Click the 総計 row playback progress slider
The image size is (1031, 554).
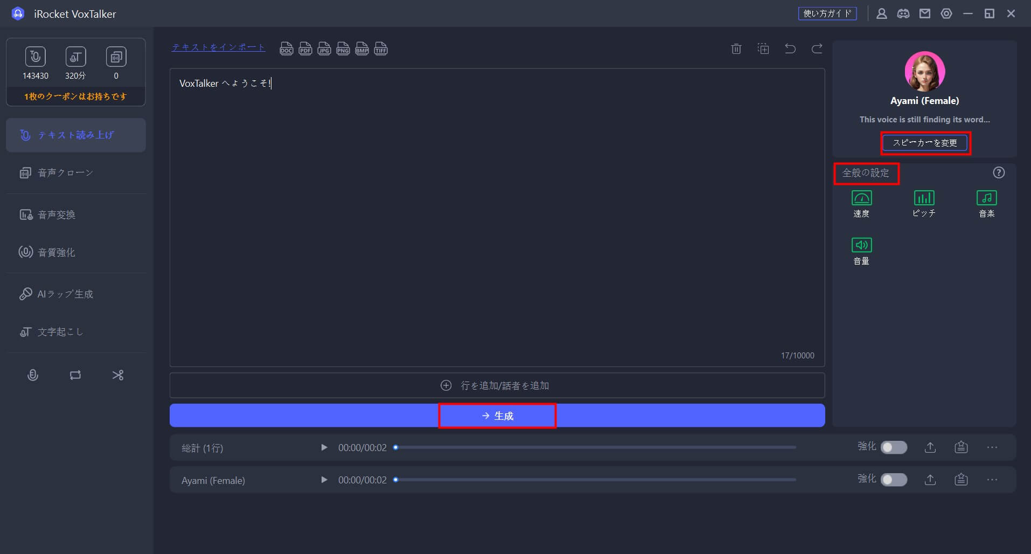click(595, 447)
